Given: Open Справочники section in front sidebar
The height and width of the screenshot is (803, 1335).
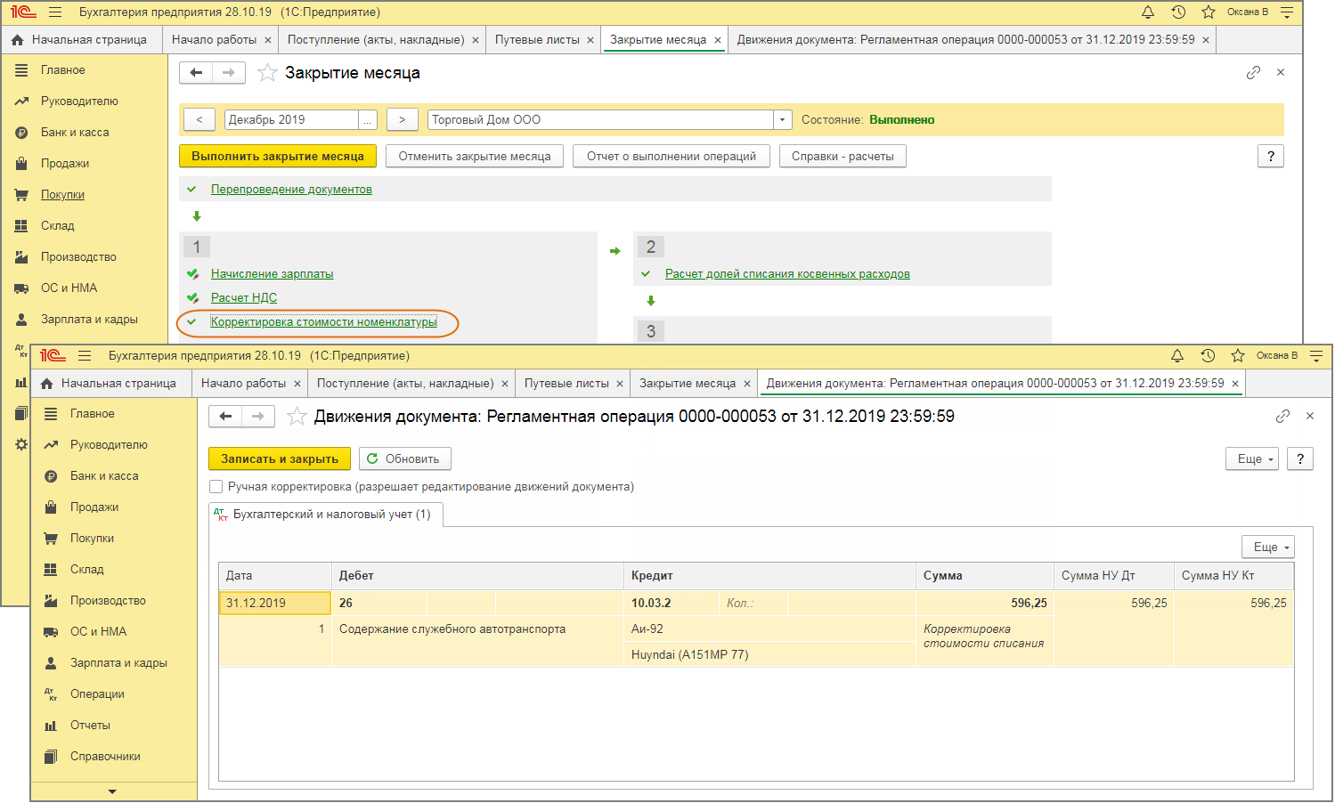Looking at the screenshot, I should pos(105,757).
